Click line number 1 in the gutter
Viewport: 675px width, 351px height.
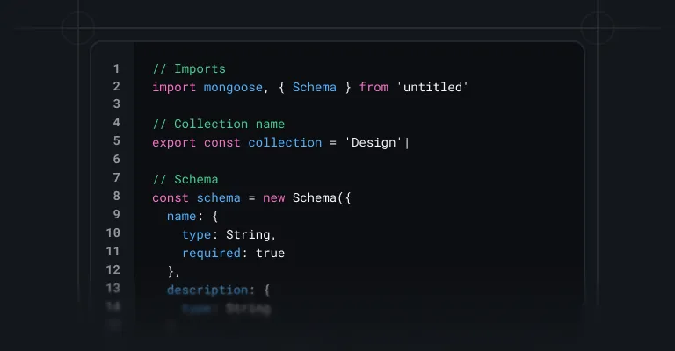click(x=116, y=68)
